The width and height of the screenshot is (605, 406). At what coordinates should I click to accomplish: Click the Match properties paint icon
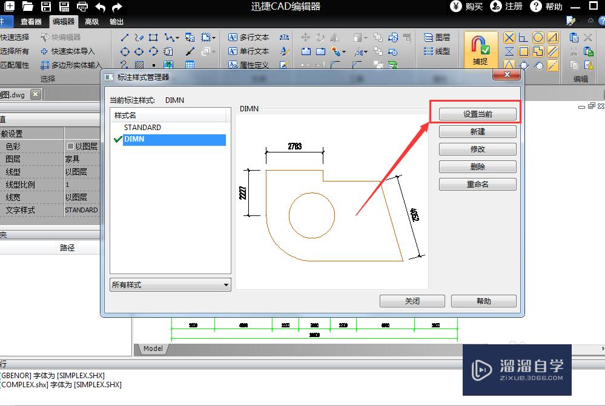[588, 65]
